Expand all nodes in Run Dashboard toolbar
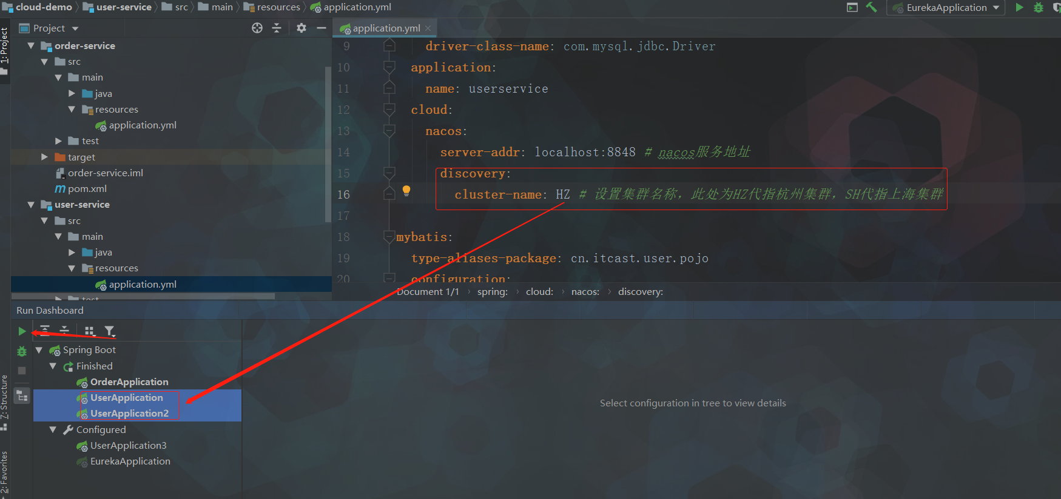 45,331
